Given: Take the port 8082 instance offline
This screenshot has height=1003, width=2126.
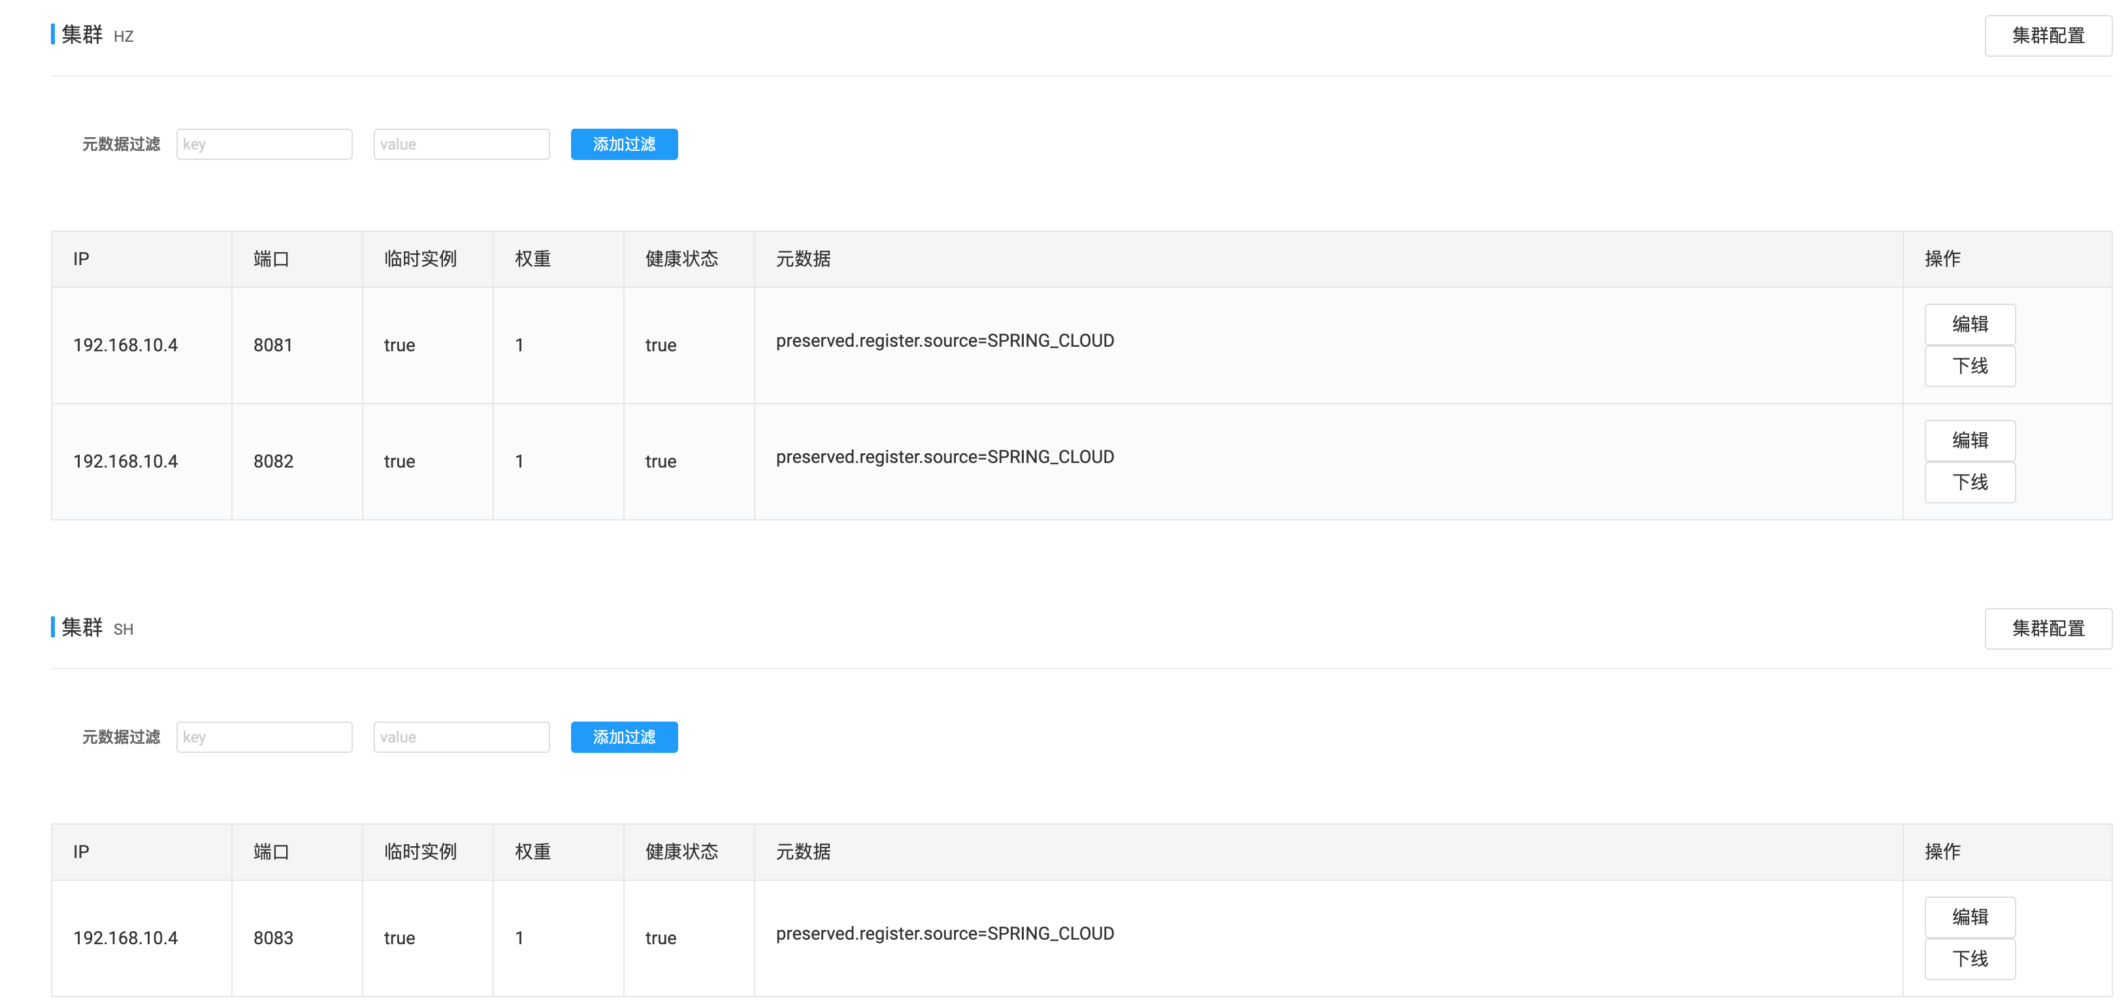Looking at the screenshot, I should pyautogui.click(x=1969, y=483).
